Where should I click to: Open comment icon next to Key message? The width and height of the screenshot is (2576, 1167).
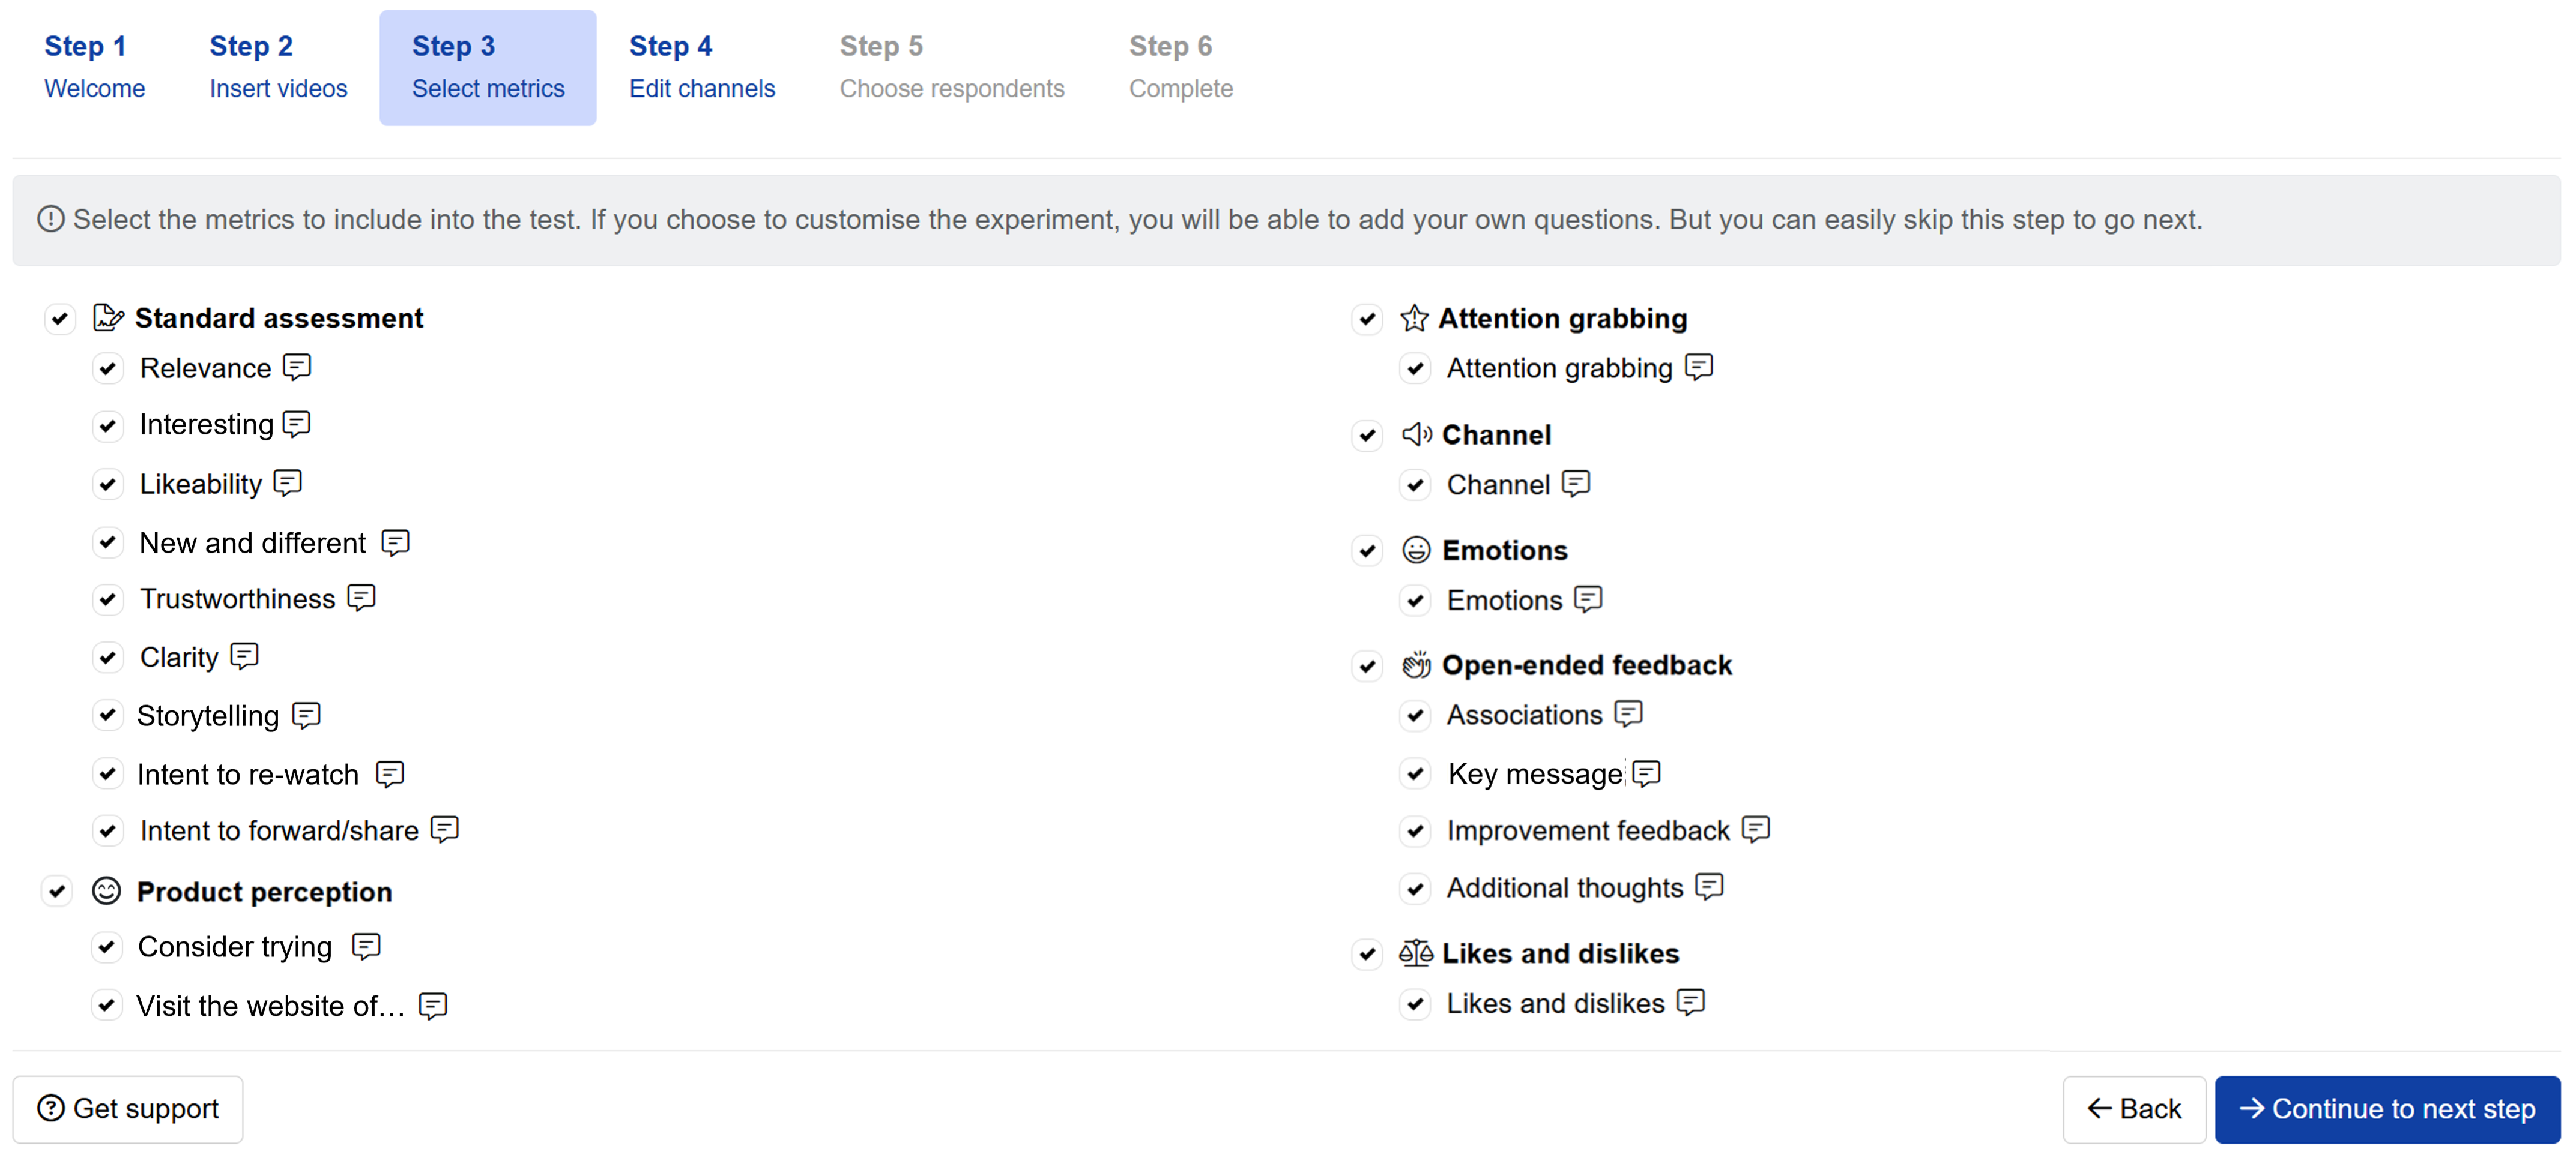click(1646, 773)
